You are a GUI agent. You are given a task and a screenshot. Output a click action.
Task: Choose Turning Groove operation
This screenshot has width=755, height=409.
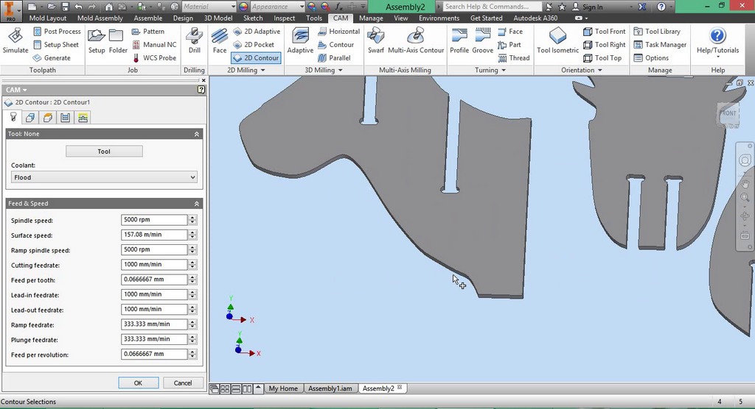(x=482, y=41)
